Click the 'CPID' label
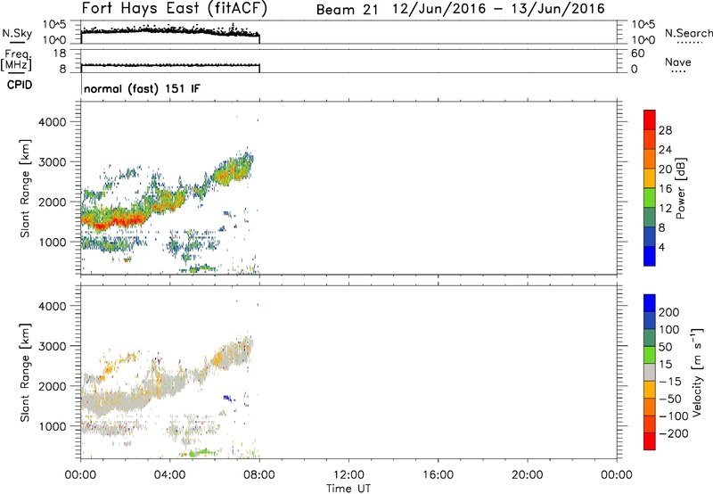The width and height of the screenshot is (713, 494). click(20, 85)
